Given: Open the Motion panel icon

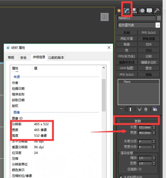Looking at the screenshot, I should point(142,11).
